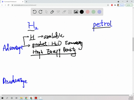
Task: Open a new browser tab
Action: tap(27, 2)
